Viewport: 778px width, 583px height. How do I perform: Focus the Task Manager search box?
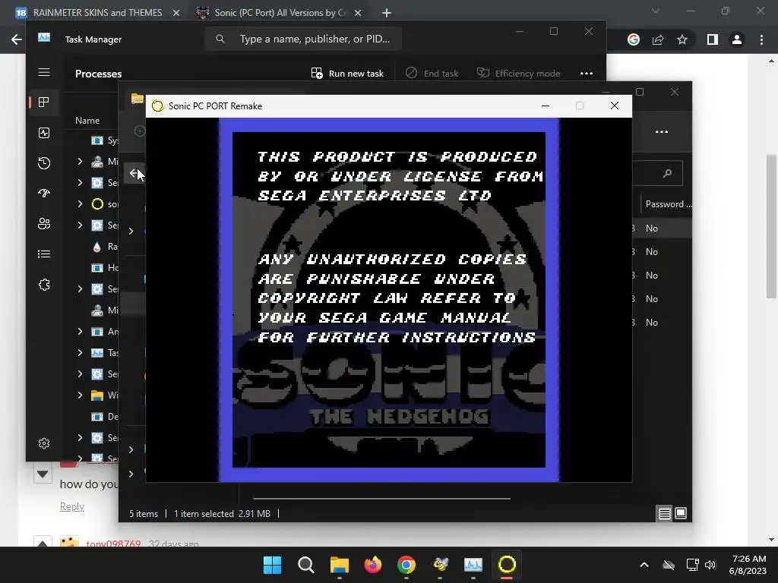(303, 39)
